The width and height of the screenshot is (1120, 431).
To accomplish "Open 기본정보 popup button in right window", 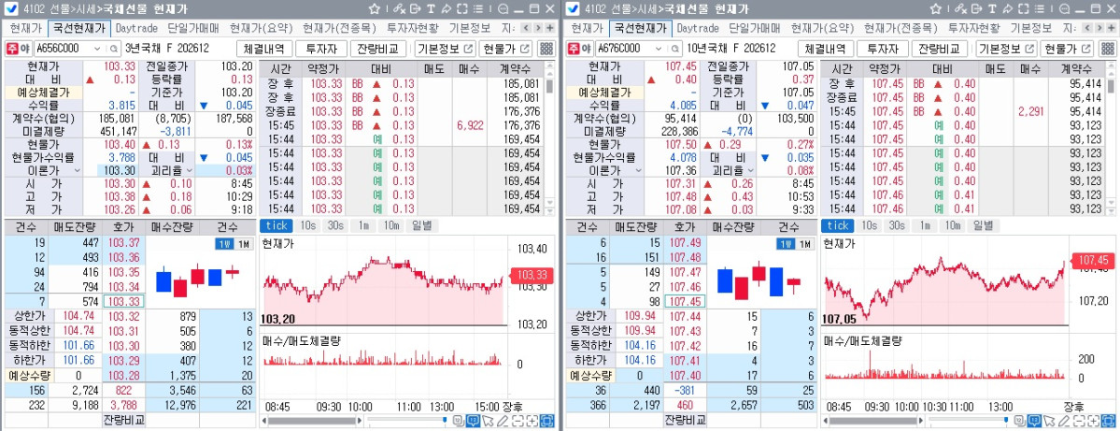I will coord(1006,49).
